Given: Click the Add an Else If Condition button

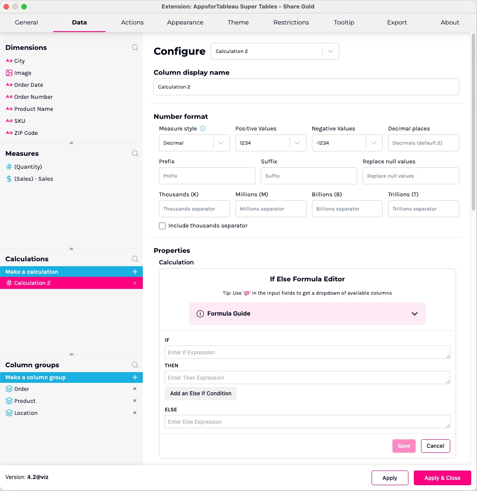Looking at the screenshot, I should [x=201, y=394].
